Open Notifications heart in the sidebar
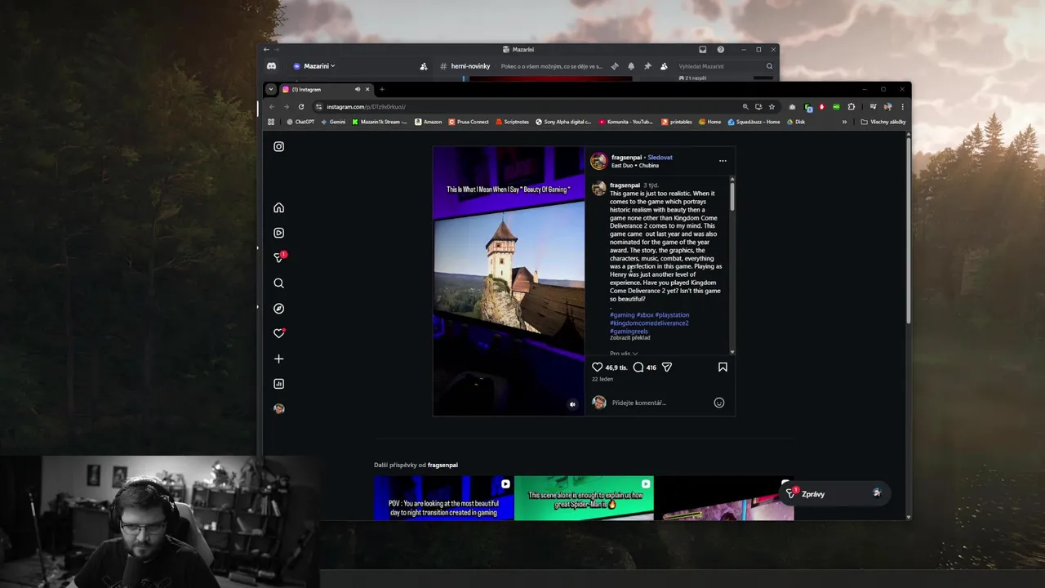The width and height of the screenshot is (1045, 588). click(279, 333)
